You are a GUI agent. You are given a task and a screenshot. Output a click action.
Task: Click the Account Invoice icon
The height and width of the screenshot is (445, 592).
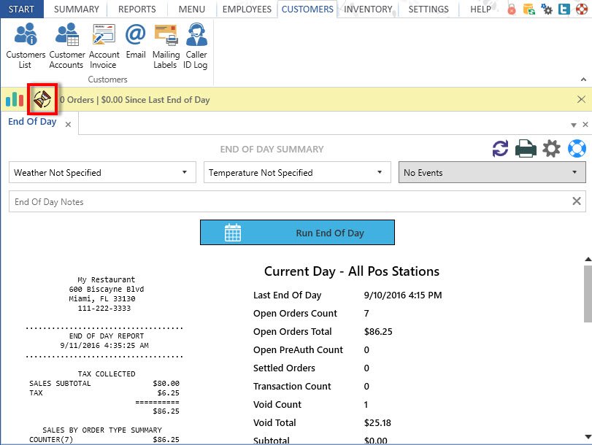(x=104, y=45)
